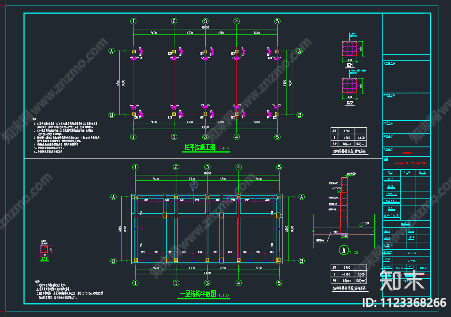Click the KZ1 column section detail
451x317 pixels.
(349, 49)
